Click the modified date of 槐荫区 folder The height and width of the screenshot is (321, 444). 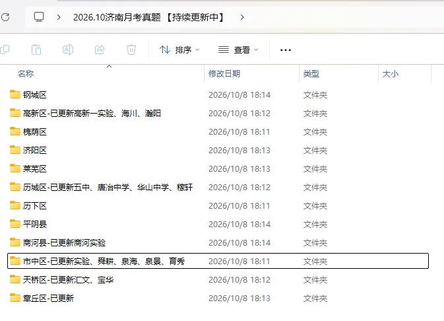(x=239, y=132)
